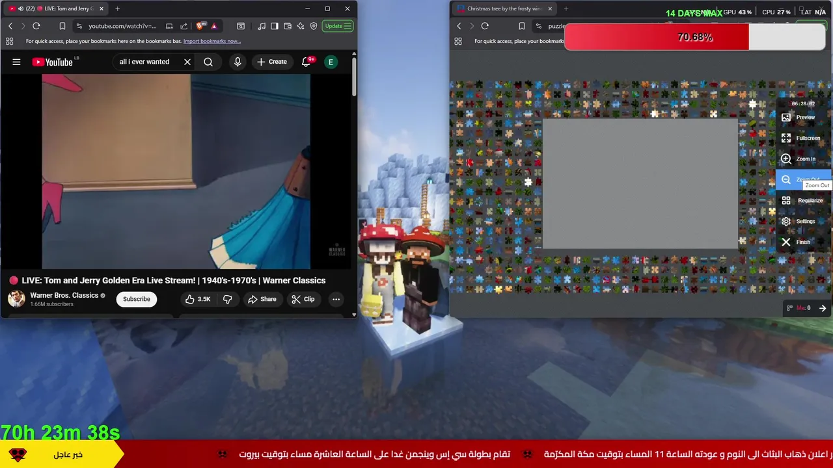Select the LIVE: Tom and Jerry browser tab
833x468 pixels.
click(55, 8)
